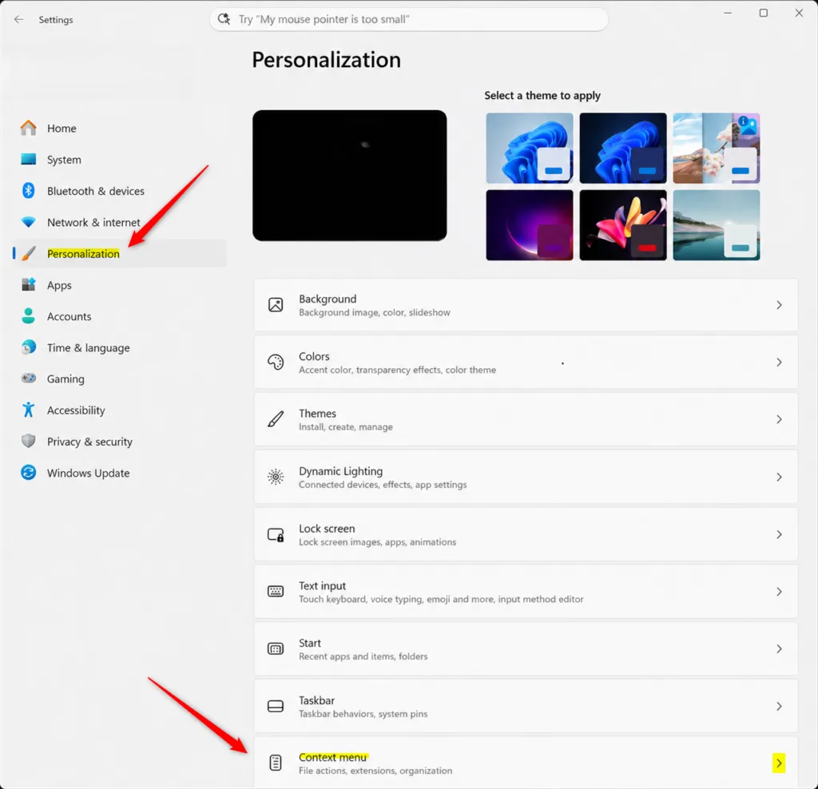Select Network & internet
Viewport: 818px width, 789px height.
(x=120, y=222)
